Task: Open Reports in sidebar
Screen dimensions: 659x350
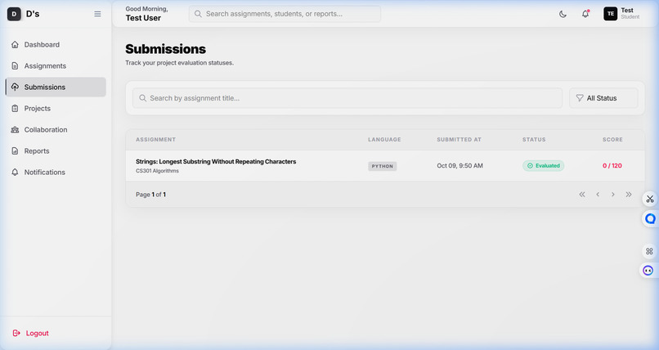Action: [56, 150]
